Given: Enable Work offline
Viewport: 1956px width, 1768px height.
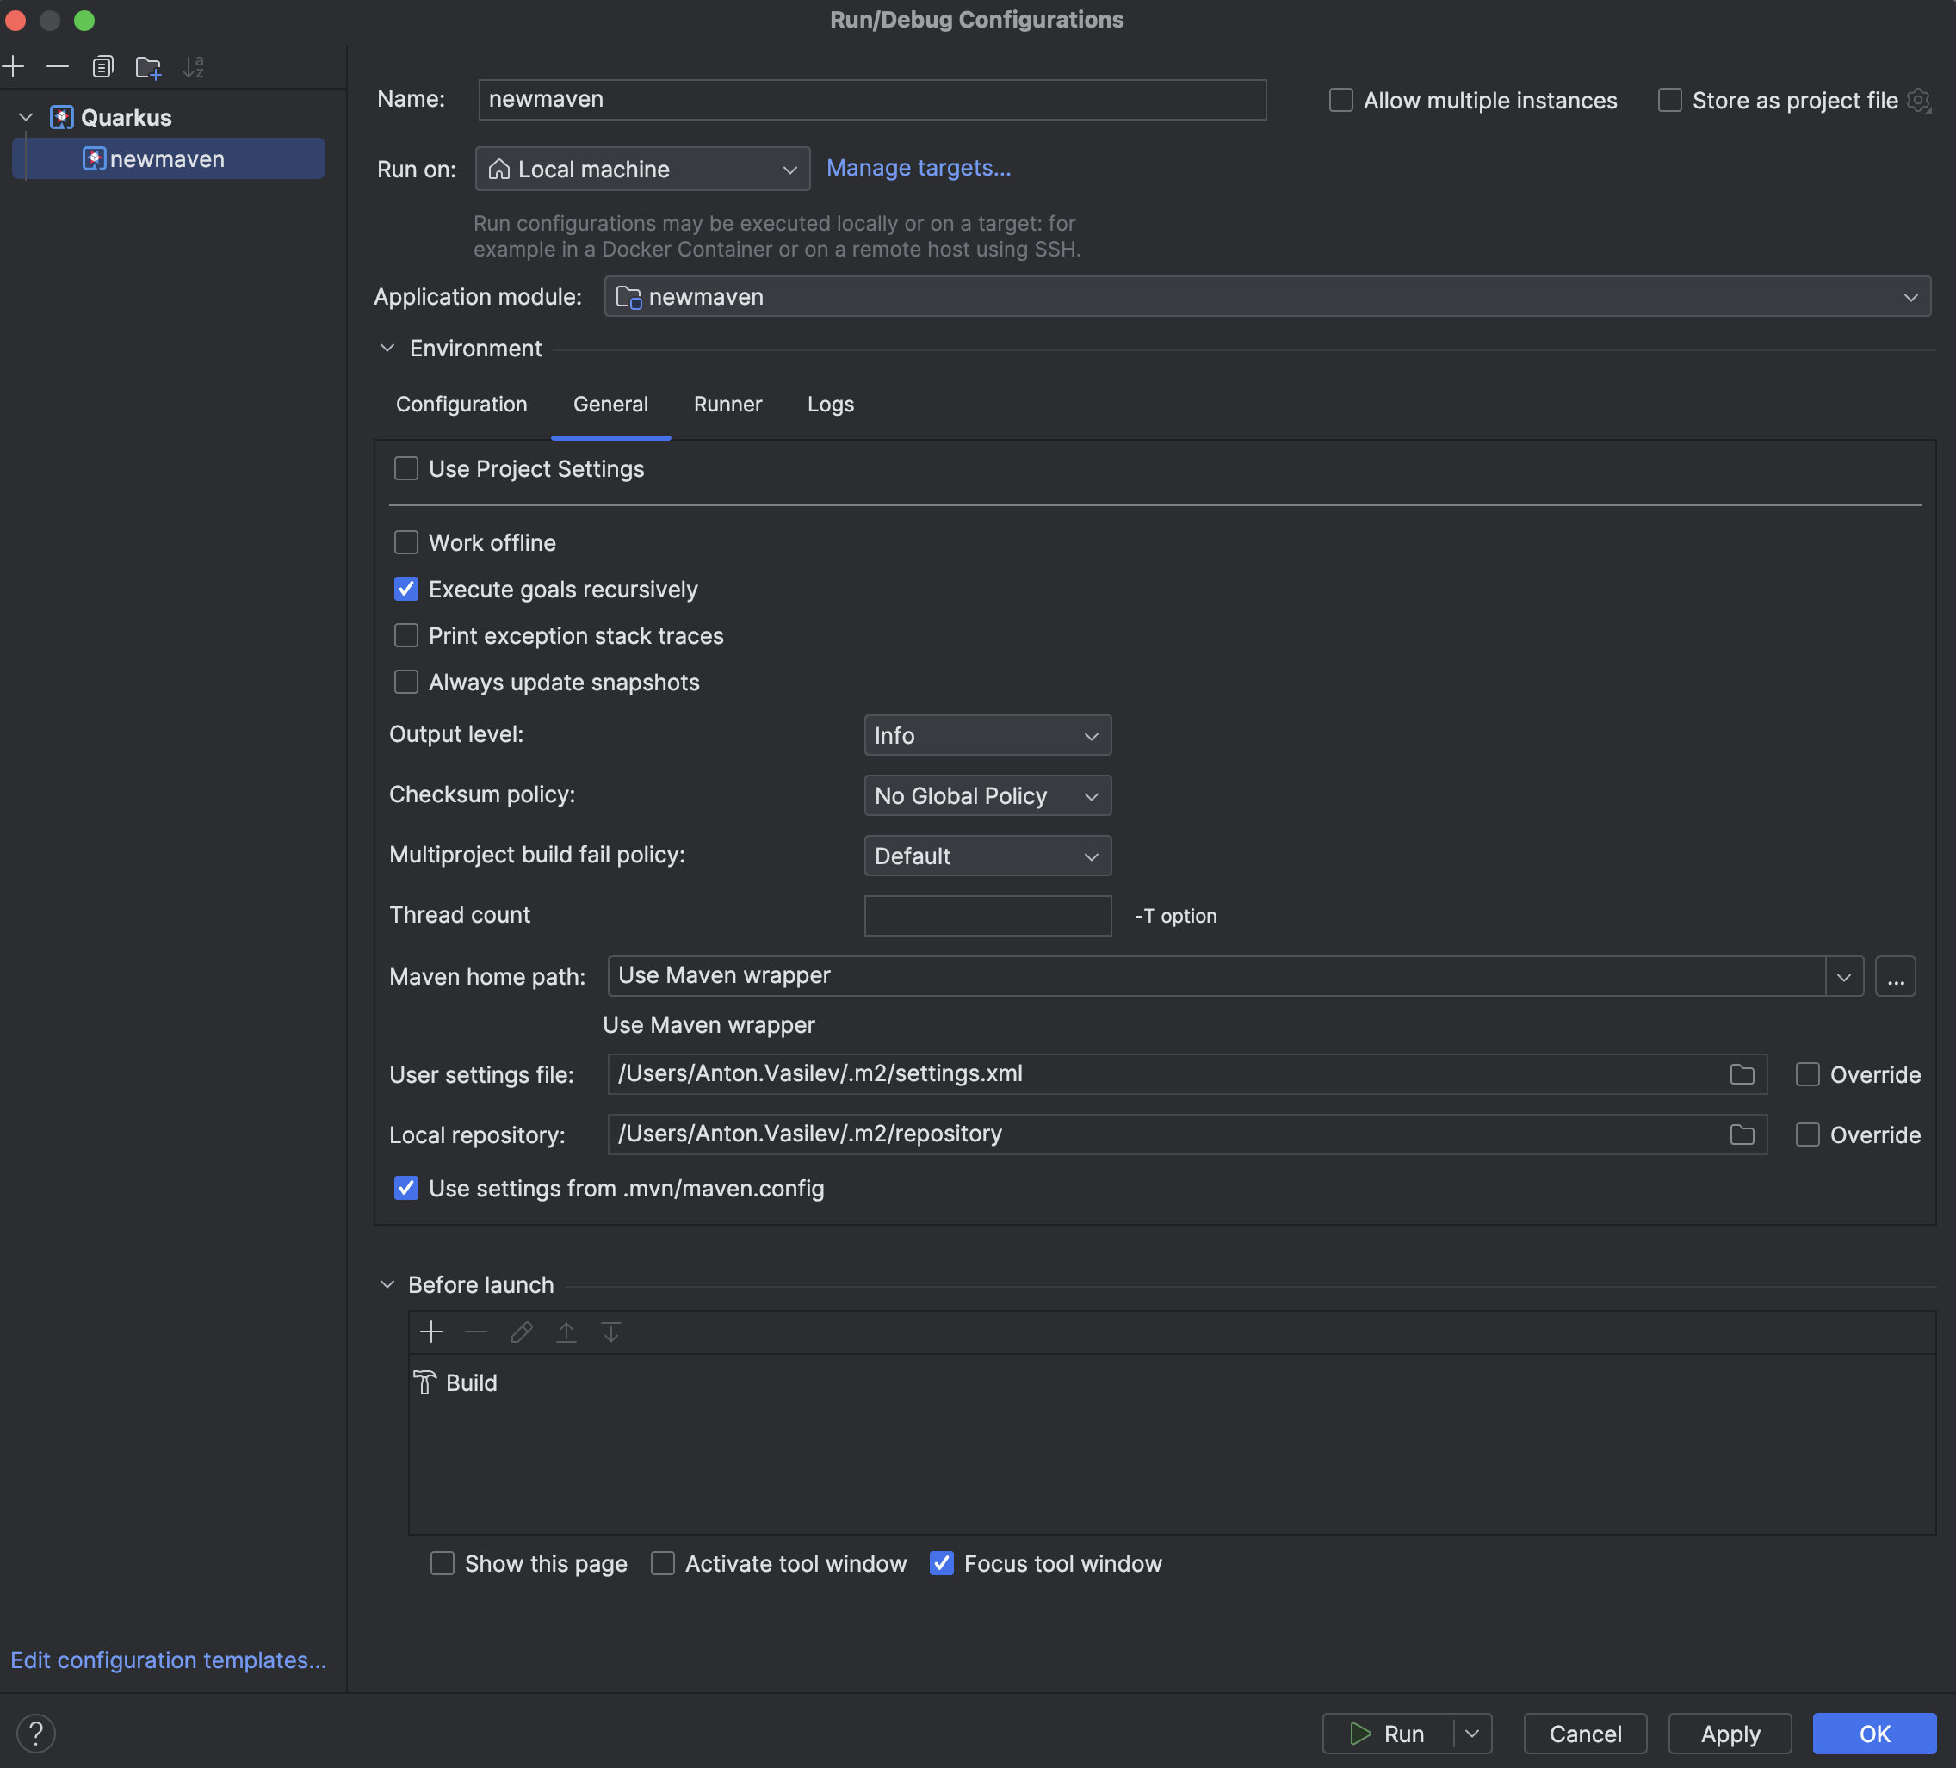Looking at the screenshot, I should pos(405,542).
